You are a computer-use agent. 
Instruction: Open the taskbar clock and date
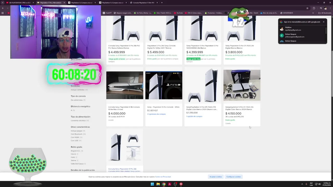coord(327,184)
